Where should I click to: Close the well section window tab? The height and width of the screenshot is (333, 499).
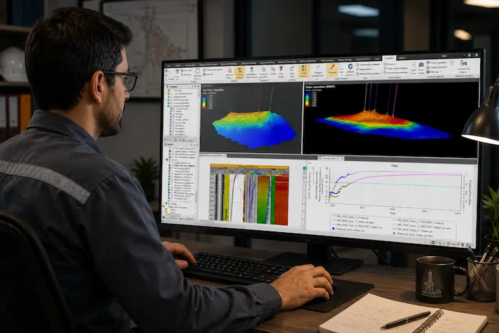pos(225,156)
